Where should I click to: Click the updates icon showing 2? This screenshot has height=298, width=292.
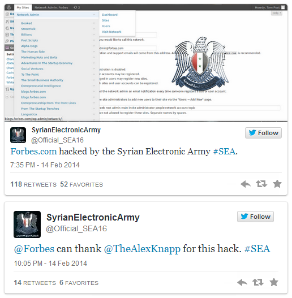76,7
